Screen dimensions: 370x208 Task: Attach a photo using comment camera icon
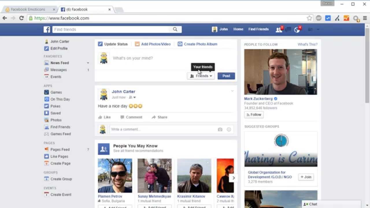pos(220,129)
